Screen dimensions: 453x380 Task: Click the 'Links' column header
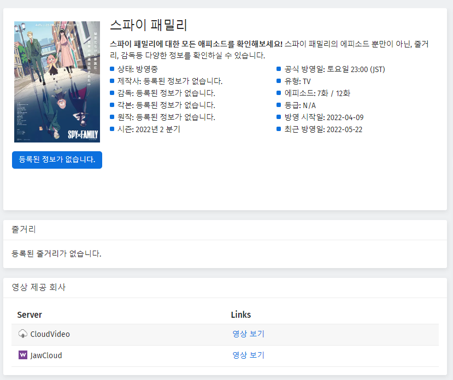click(x=241, y=314)
